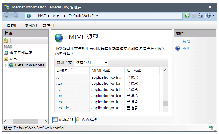Switch to 內容檢視 tab
The height and width of the screenshot is (134, 219).
coord(87,120)
